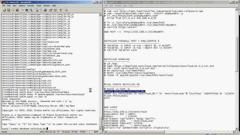
Task: Click the SecureCRT title bar application icon
Action: (x=3, y=2)
